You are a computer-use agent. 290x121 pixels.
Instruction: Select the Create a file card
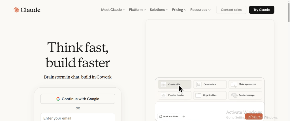174,85
